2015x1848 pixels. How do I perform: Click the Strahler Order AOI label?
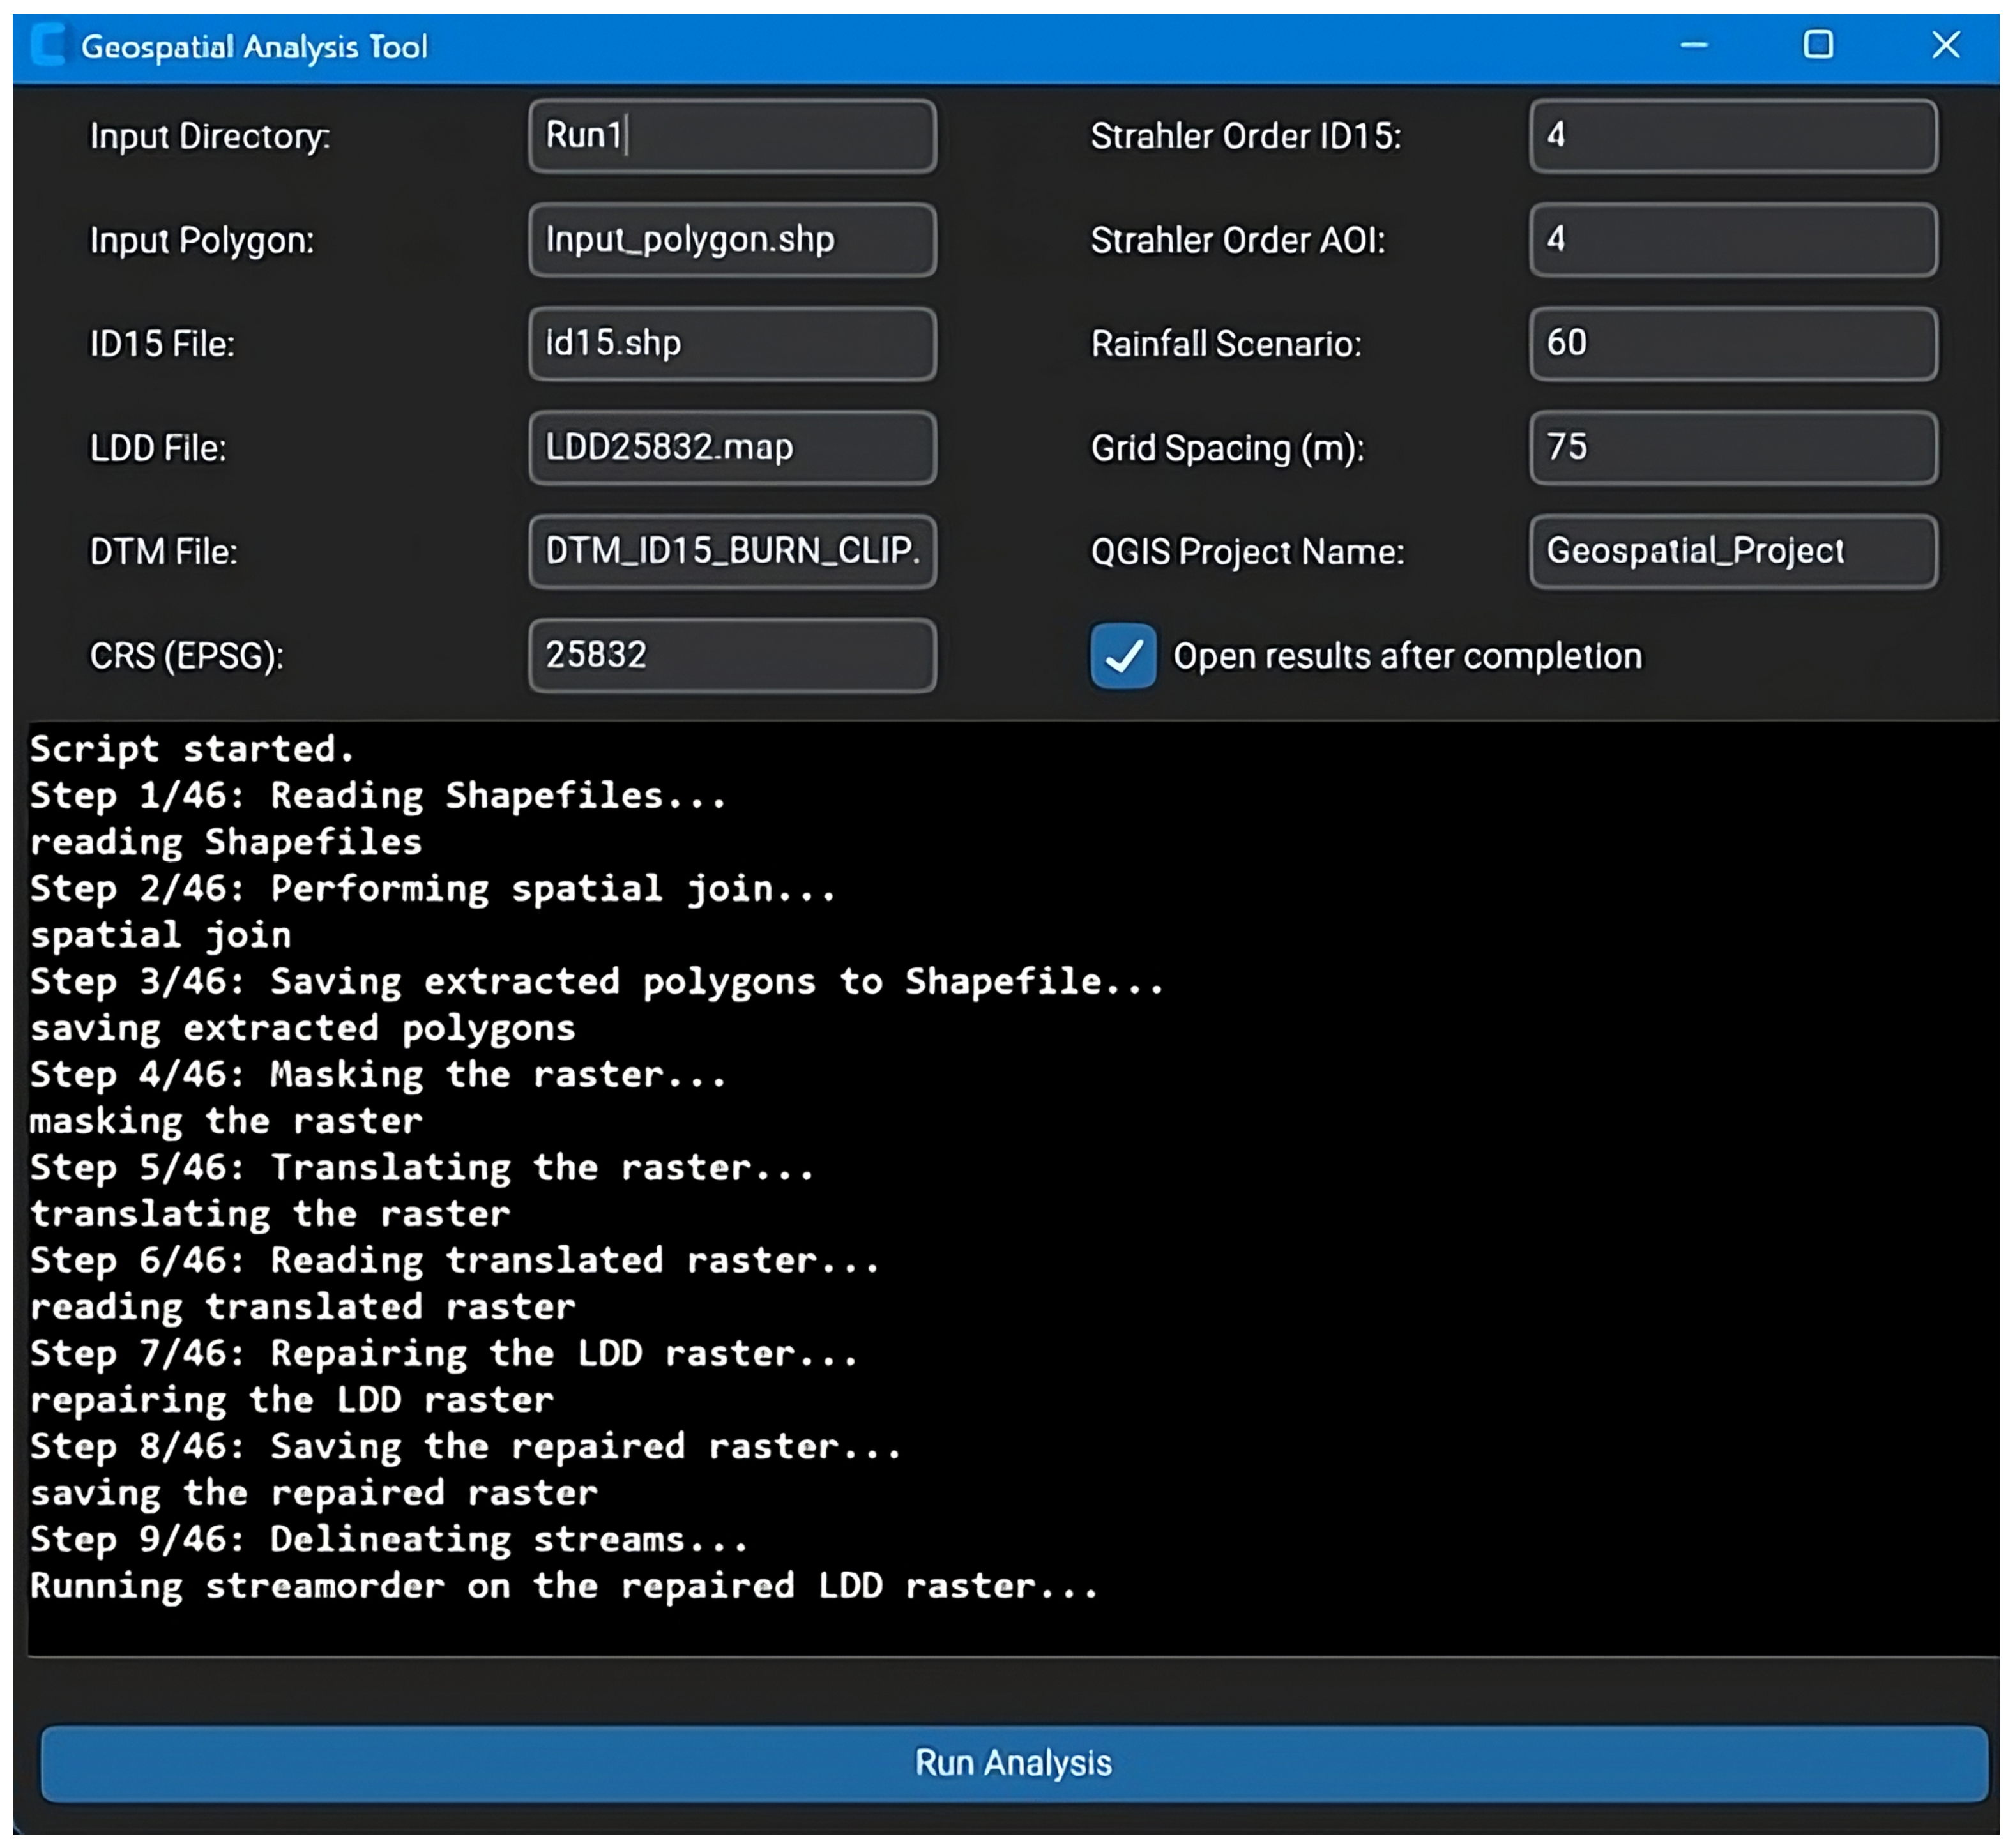pyautogui.click(x=1238, y=241)
